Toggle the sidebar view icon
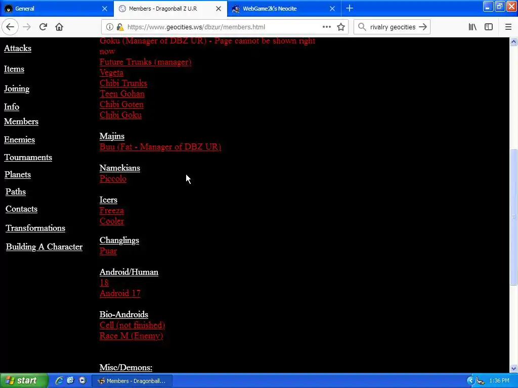The height and width of the screenshot is (388, 518). click(x=489, y=27)
